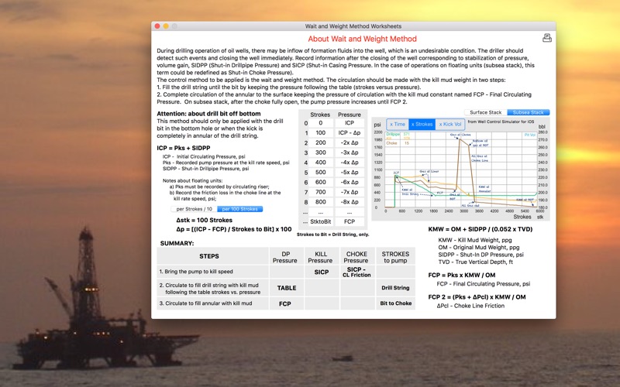Click the '500' strokes table cell
Image resolution: width=620 pixels, height=387 pixels.
pos(321,172)
